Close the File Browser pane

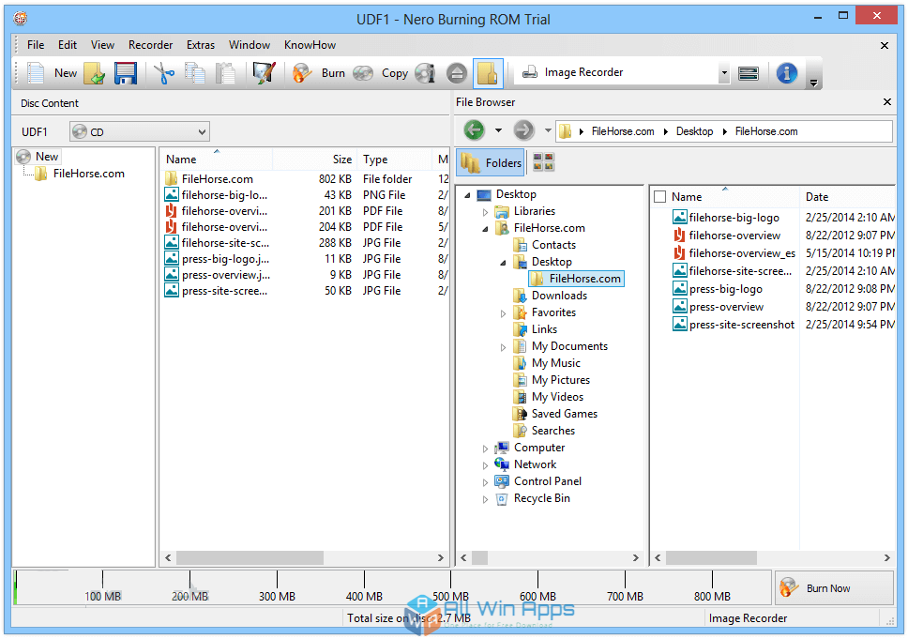[886, 102]
